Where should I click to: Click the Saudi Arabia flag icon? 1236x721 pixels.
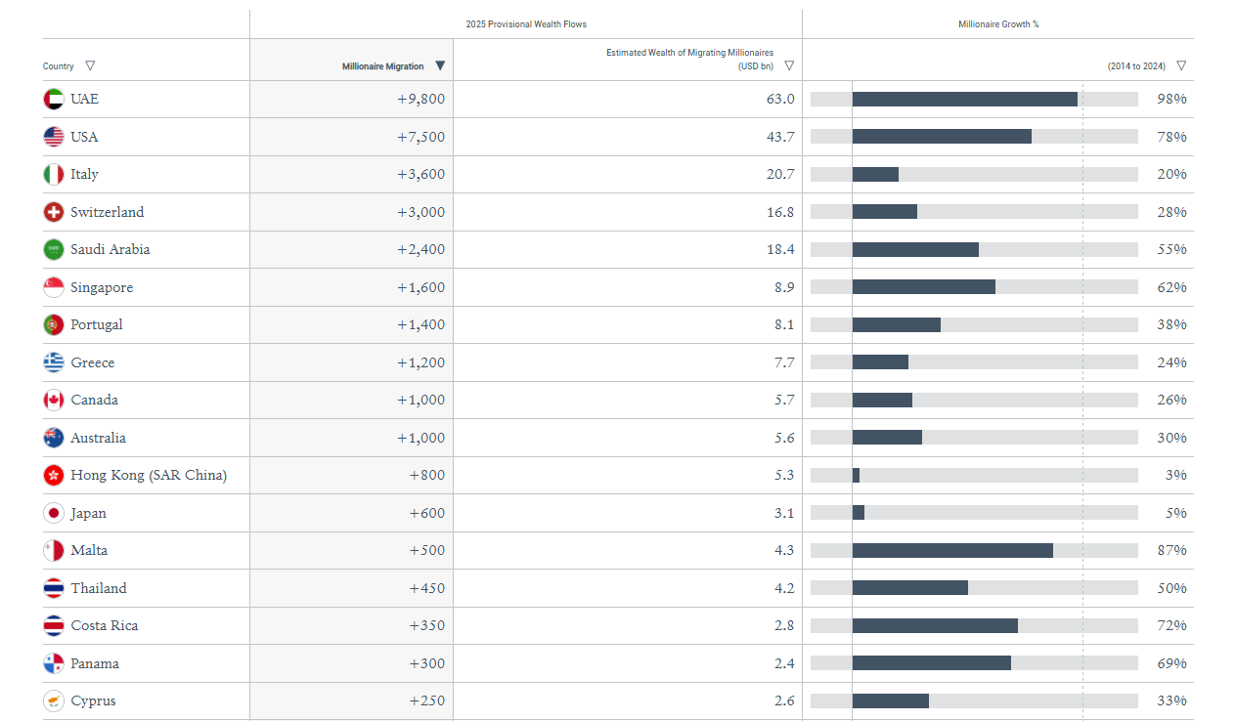coord(54,249)
